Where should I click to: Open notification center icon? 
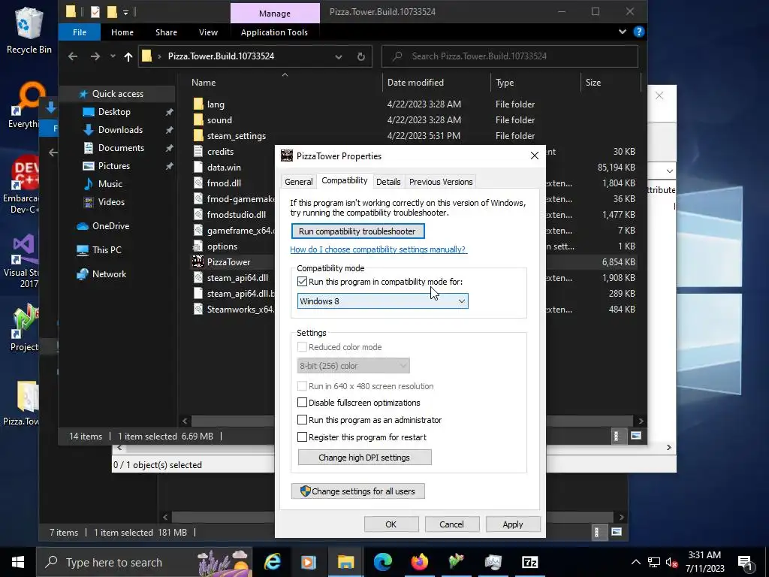pyautogui.click(x=746, y=562)
